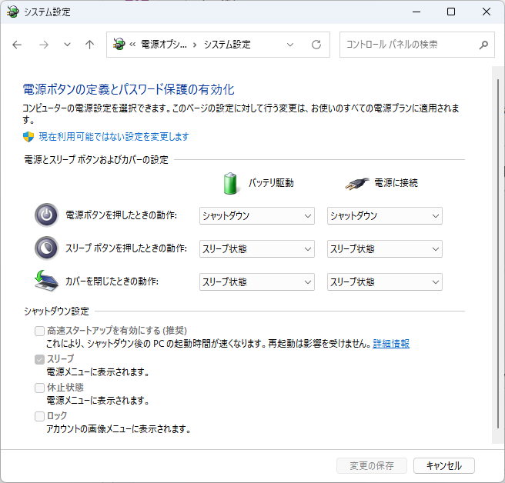Click the シャットダウン設定 section label
The height and width of the screenshot is (483, 505).
tap(56, 311)
